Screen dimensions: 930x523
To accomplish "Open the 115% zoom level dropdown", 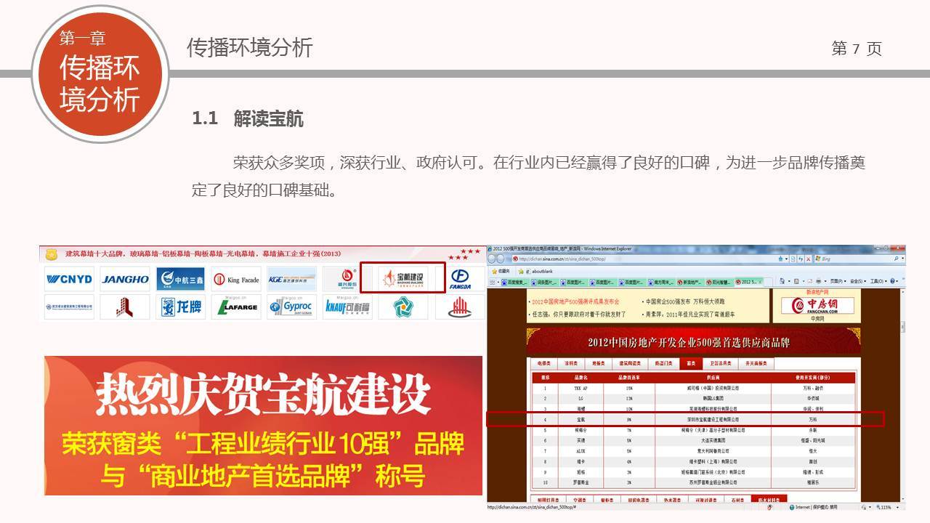I will pyautogui.click(x=886, y=507).
